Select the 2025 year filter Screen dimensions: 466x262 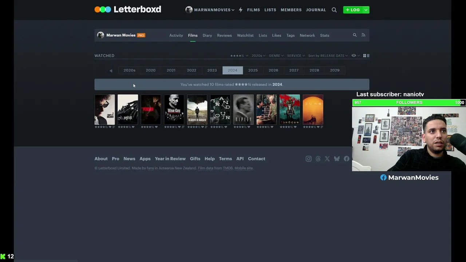click(253, 70)
